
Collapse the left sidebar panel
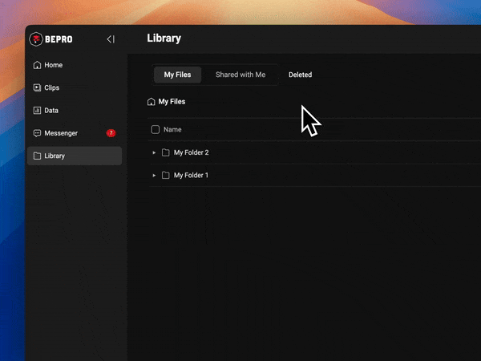click(x=111, y=39)
